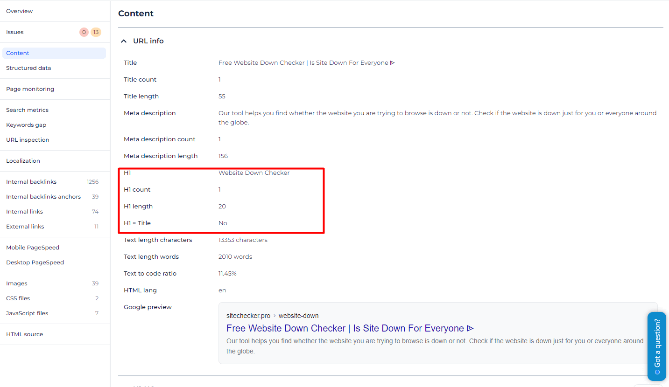Image resolution: width=669 pixels, height=387 pixels.
Task: Open CSS files section
Action: (18, 298)
